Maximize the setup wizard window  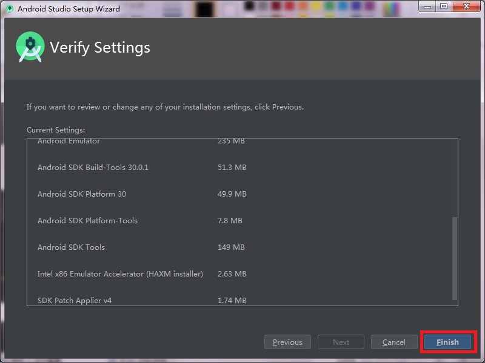click(x=444, y=6)
